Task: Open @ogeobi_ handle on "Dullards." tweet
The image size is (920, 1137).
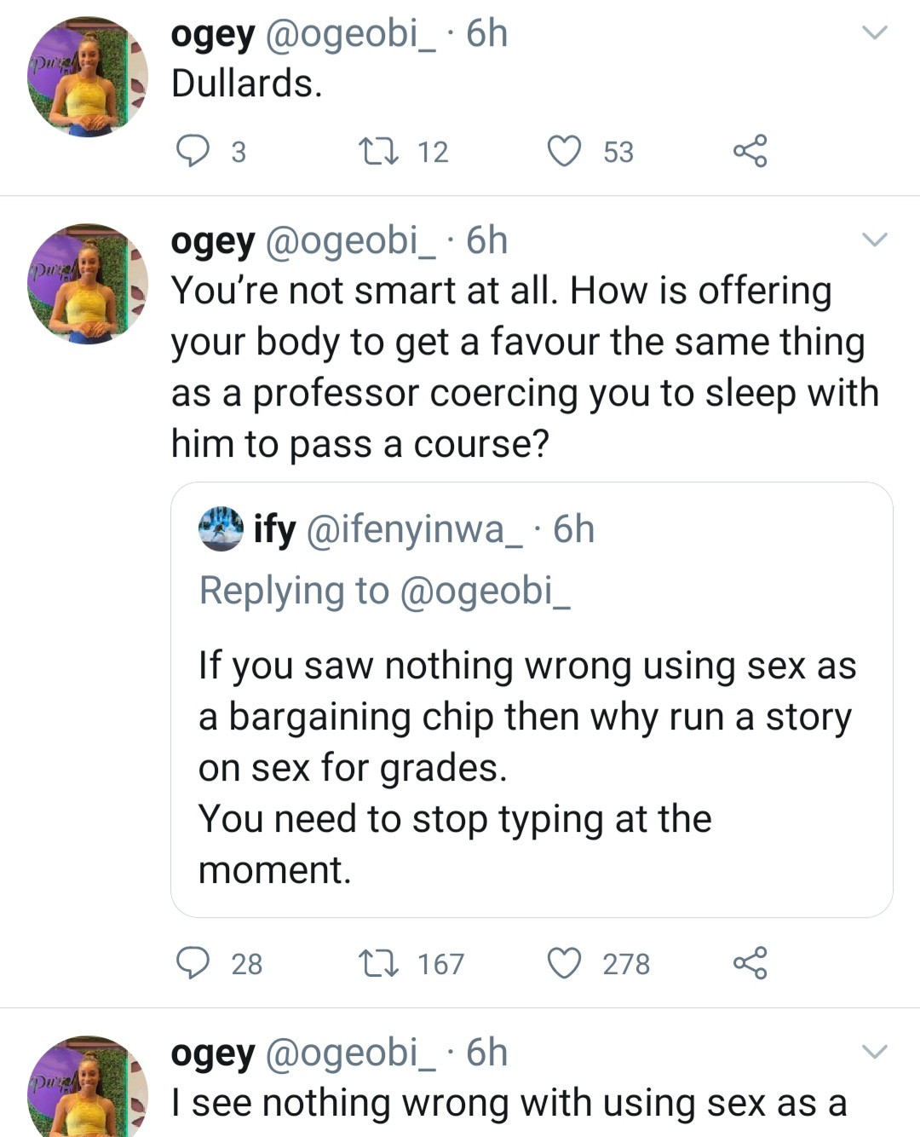Action: [351, 34]
